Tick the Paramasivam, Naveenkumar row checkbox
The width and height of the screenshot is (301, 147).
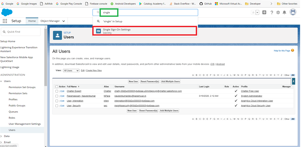[57, 96]
